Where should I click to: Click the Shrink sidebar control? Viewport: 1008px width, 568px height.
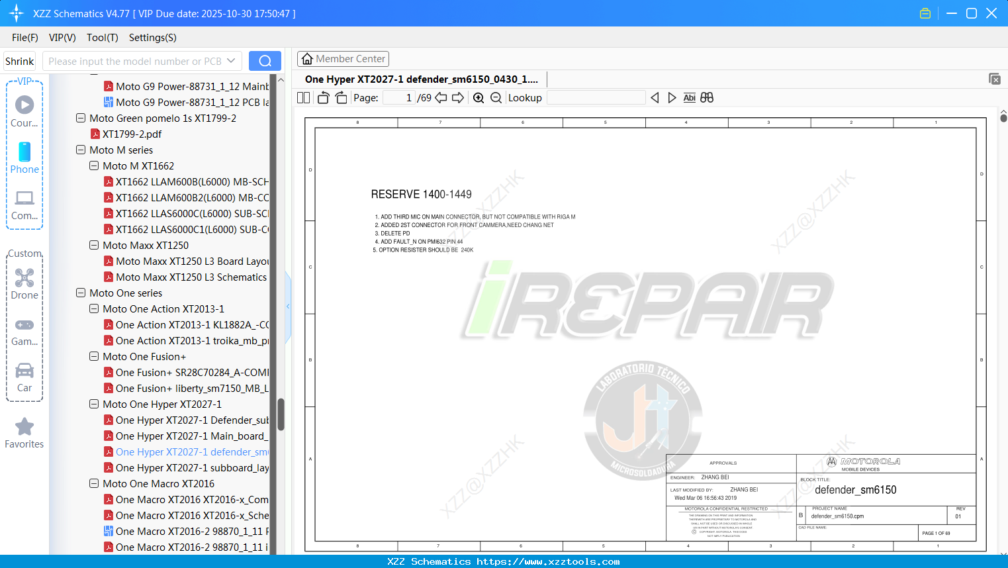pyautogui.click(x=19, y=60)
